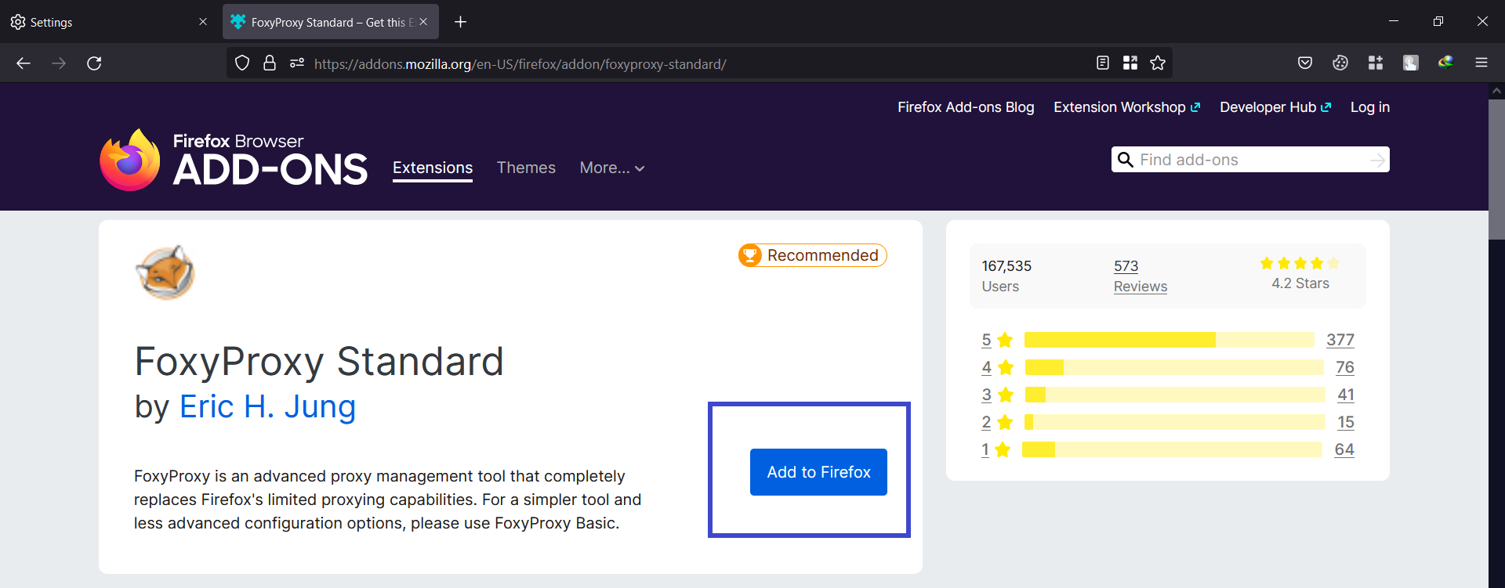Bookmark this page with star icon
This screenshot has width=1505, height=588.
pyautogui.click(x=1158, y=63)
